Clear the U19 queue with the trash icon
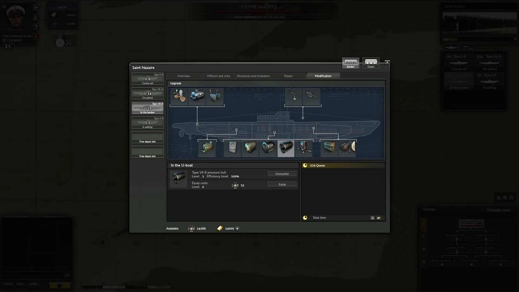 372,218
